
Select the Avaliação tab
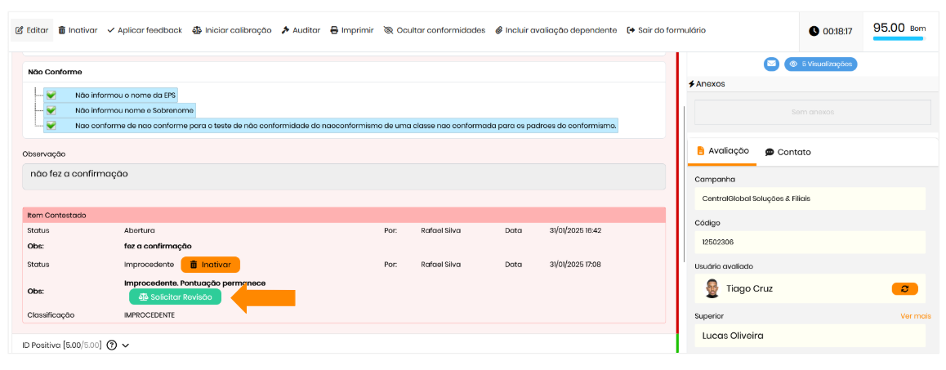(x=722, y=151)
